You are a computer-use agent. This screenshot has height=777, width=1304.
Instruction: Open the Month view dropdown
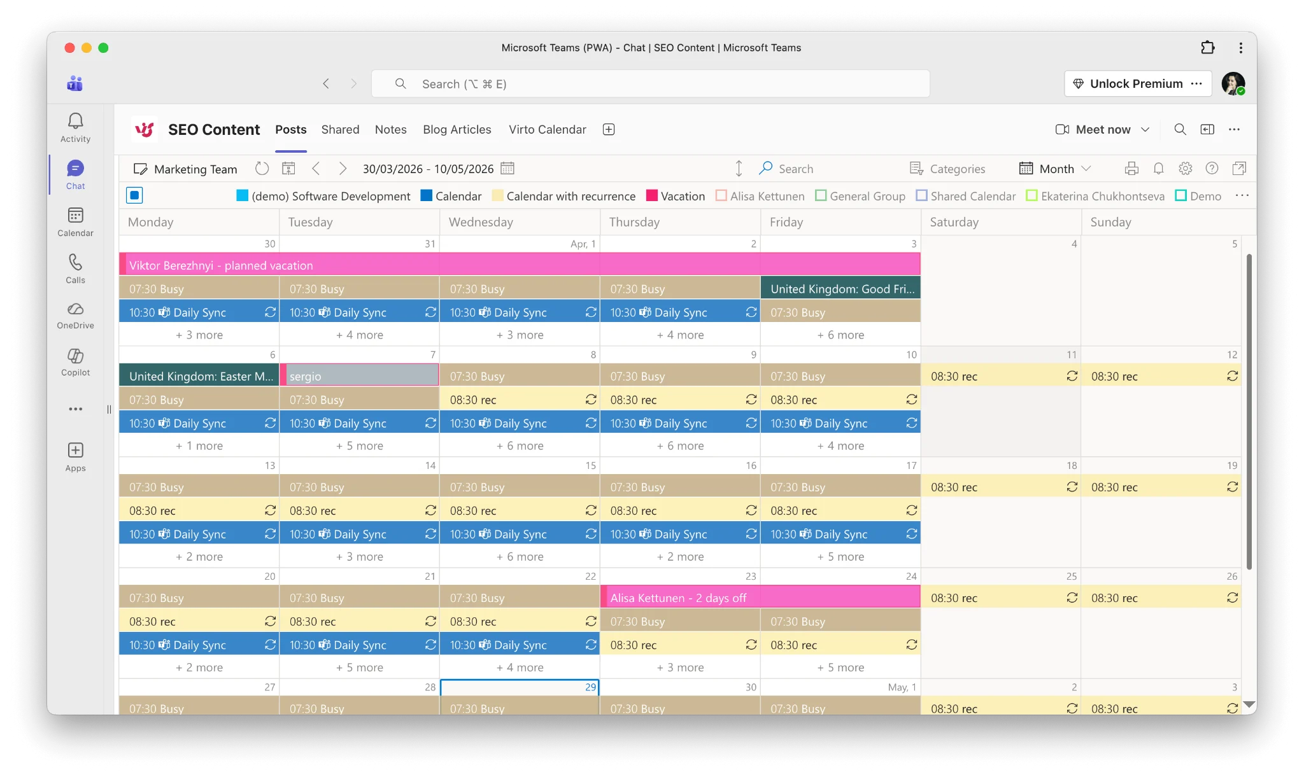pyautogui.click(x=1055, y=169)
